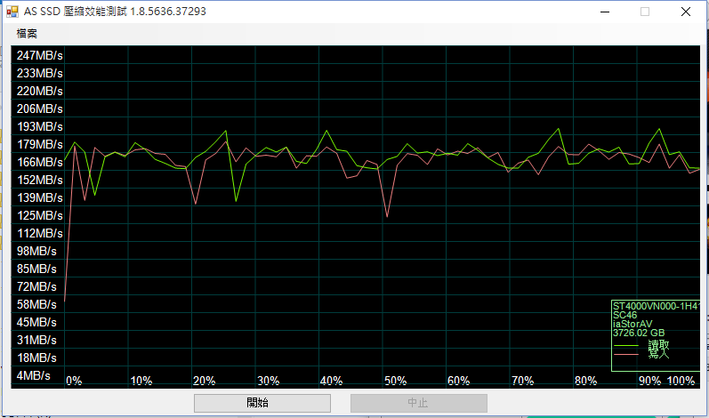Click the 30% x-axis label

(x=268, y=381)
